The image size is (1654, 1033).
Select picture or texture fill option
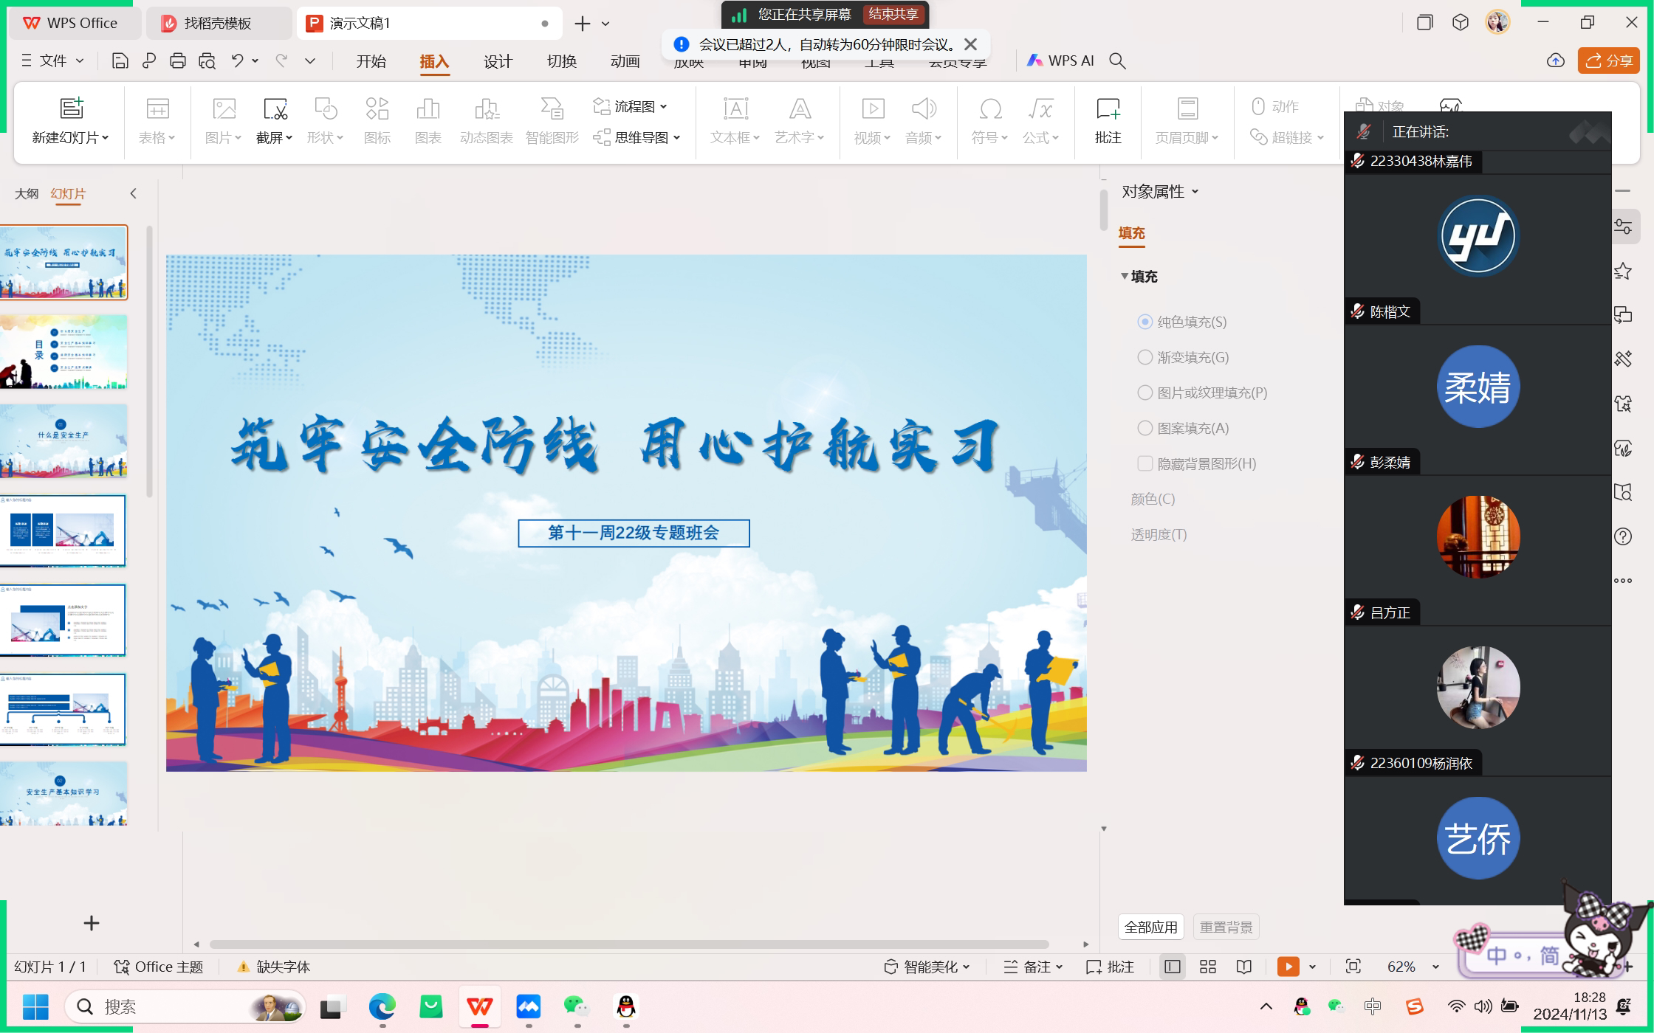(1145, 393)
